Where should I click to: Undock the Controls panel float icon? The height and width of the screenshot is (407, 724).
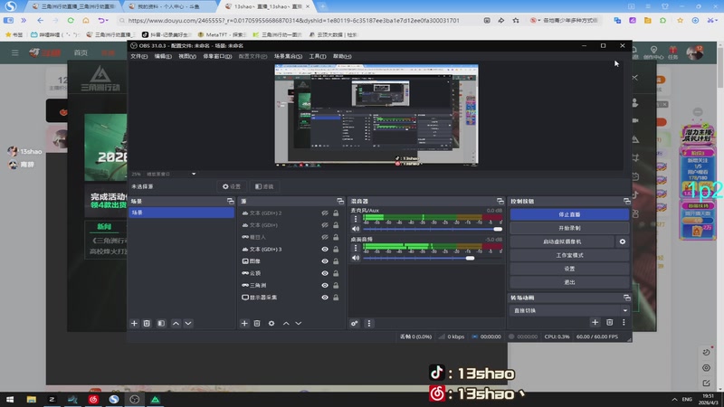(626, 201)
